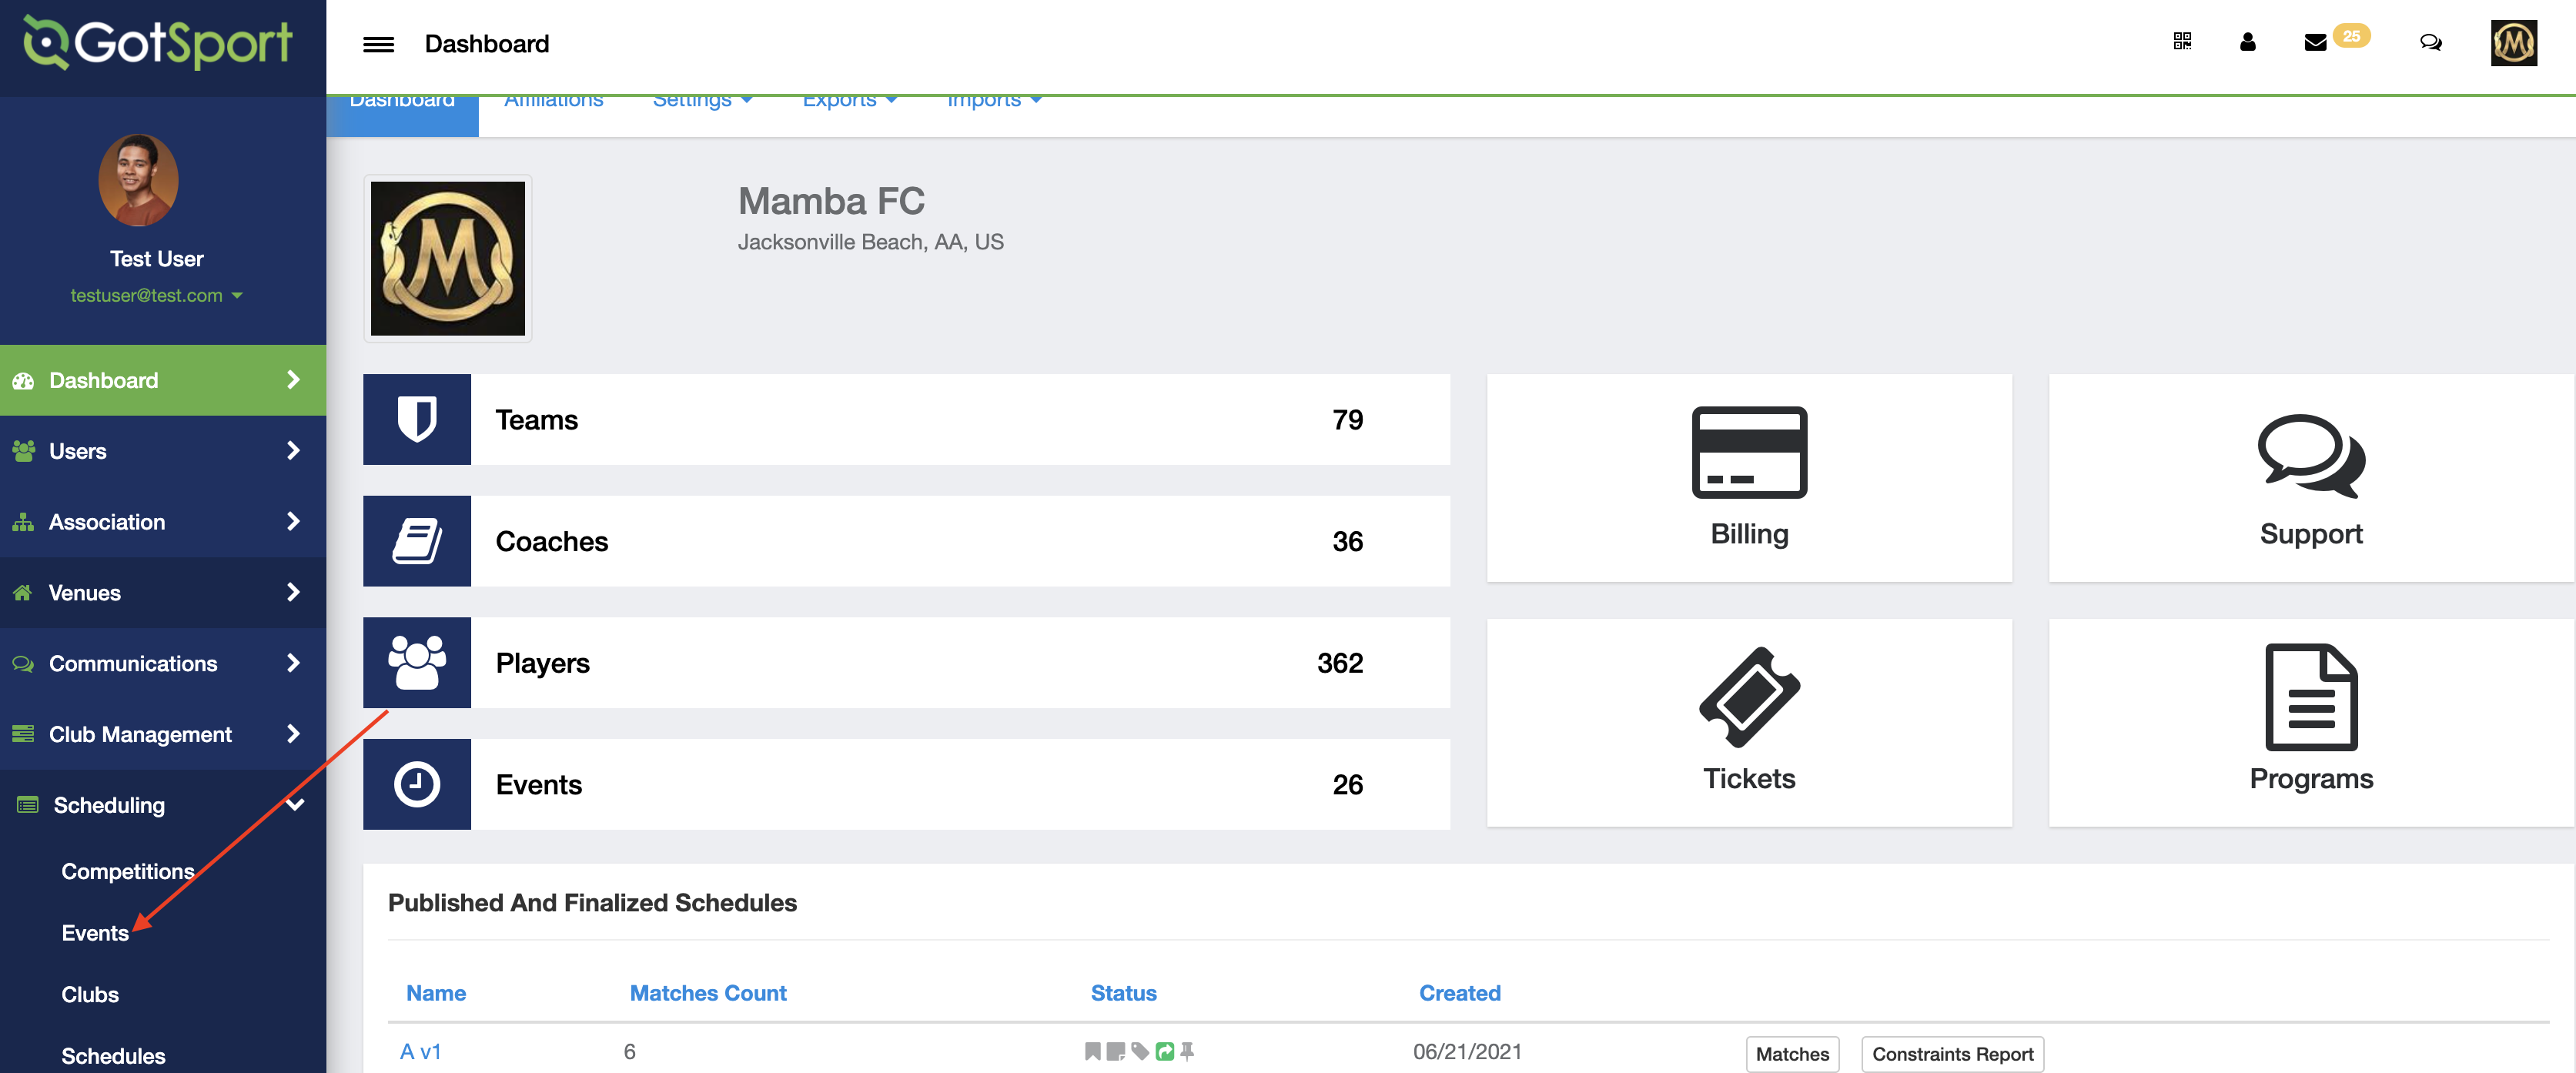Open the Support chat tile
The image size is (2576, 1073).
point(2311,478)
